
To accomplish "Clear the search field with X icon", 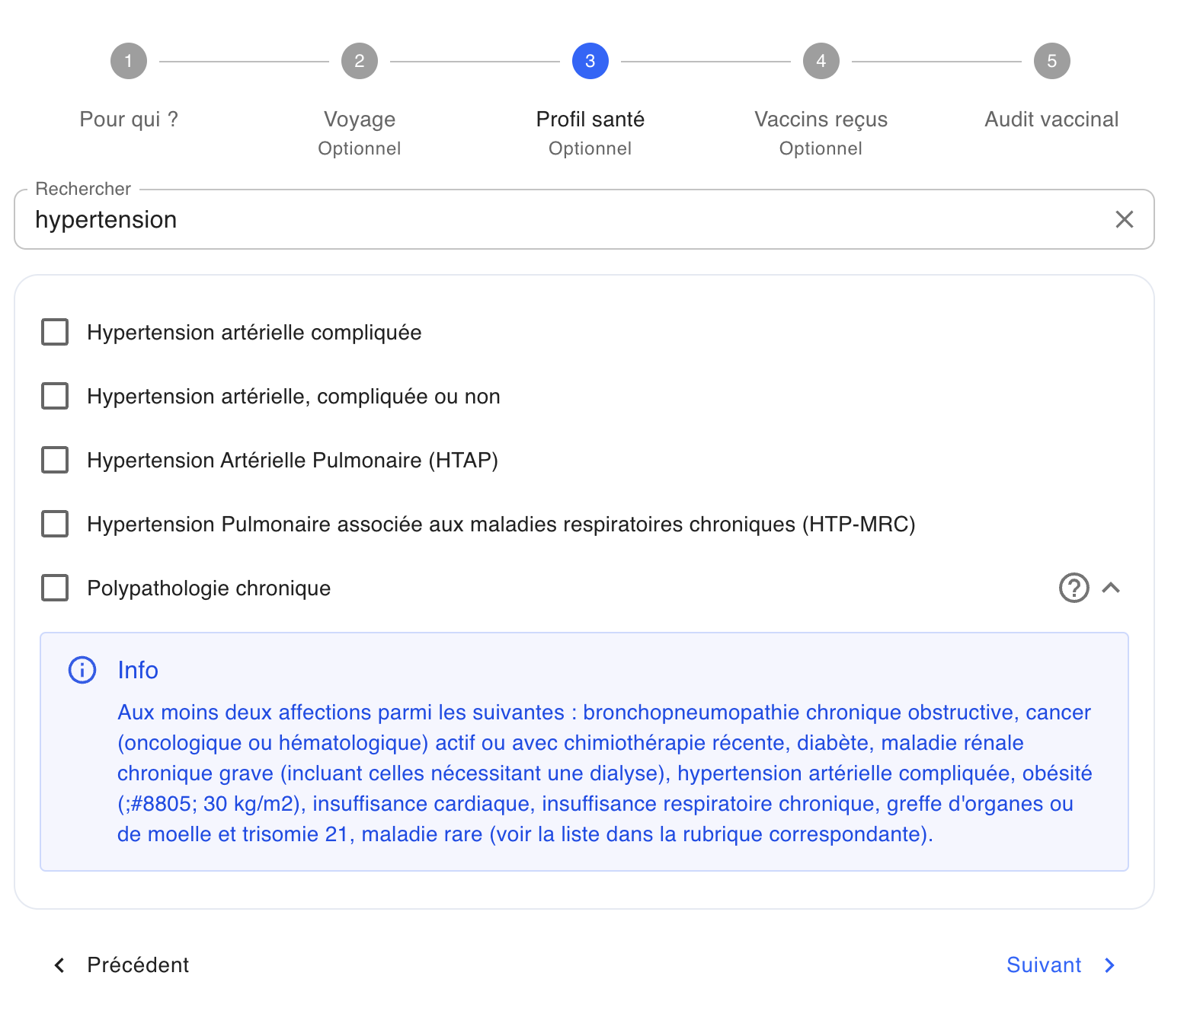I will click(1124, 219).
